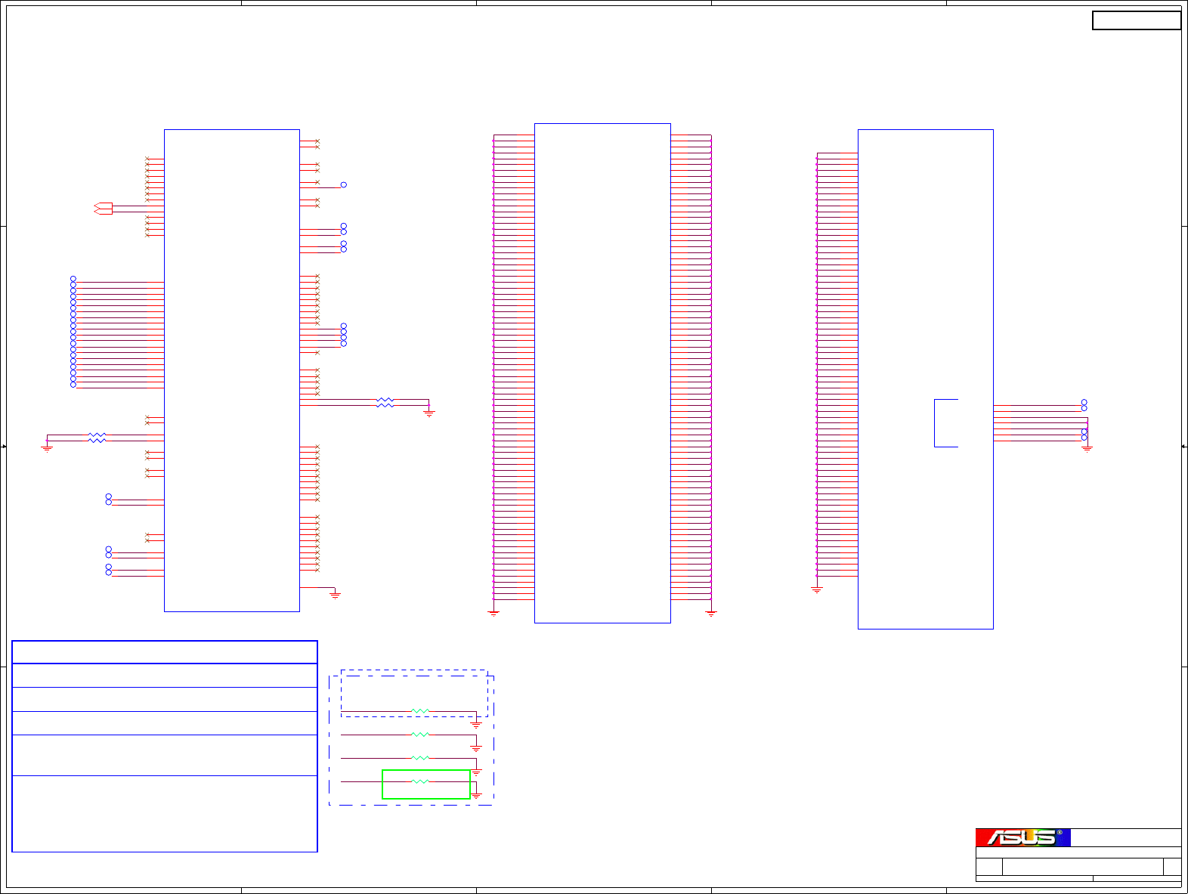The width and height of the screenshot is (1188, 894).
Task: Select the bracket shape inside right chip
Action: (946, 423)
